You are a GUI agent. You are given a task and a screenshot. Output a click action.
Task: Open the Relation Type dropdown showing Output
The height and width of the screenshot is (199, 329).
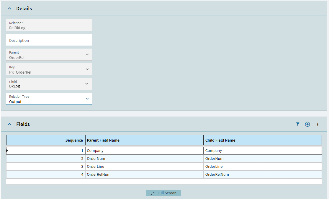pyautogui.click(x=87, y=99)
